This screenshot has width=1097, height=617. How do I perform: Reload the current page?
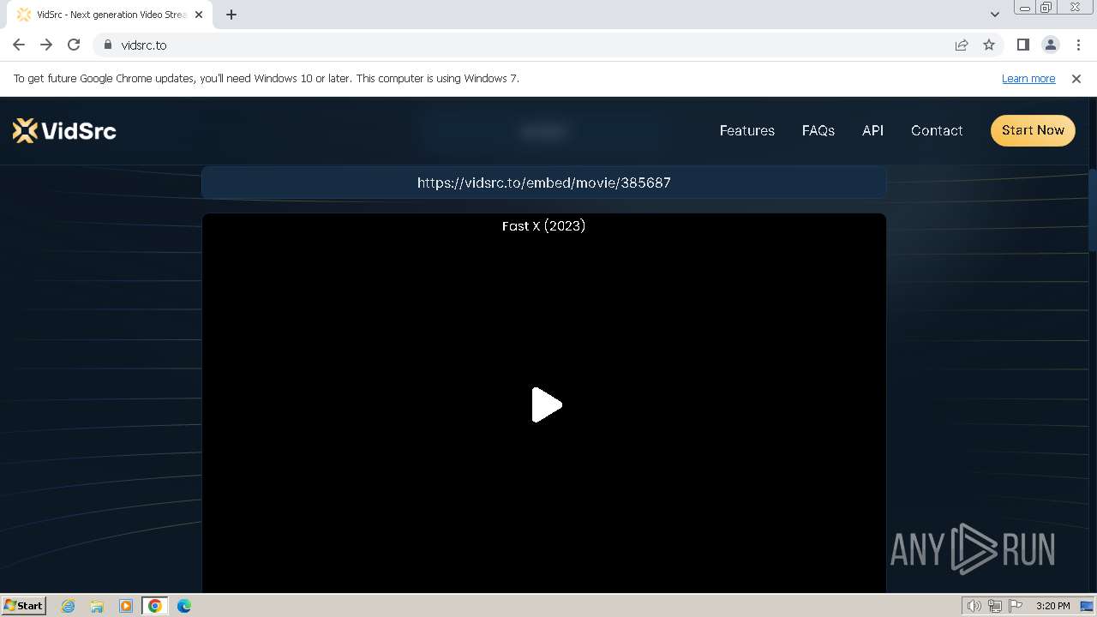[x=74, y=45]
